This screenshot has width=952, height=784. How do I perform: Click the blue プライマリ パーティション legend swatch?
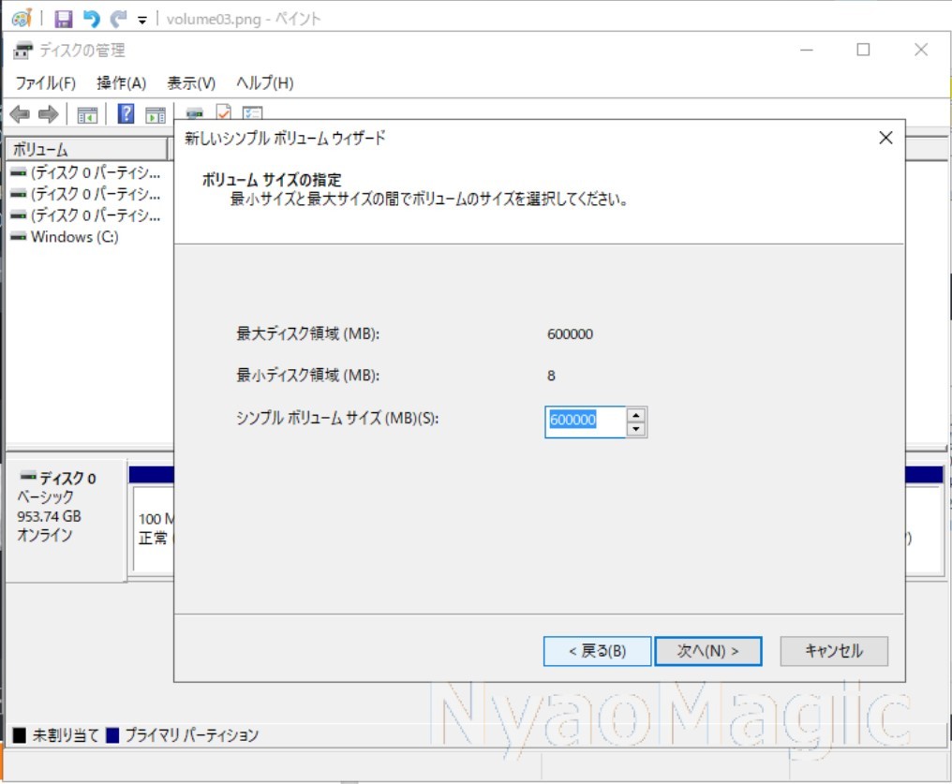tap(112, 735)
